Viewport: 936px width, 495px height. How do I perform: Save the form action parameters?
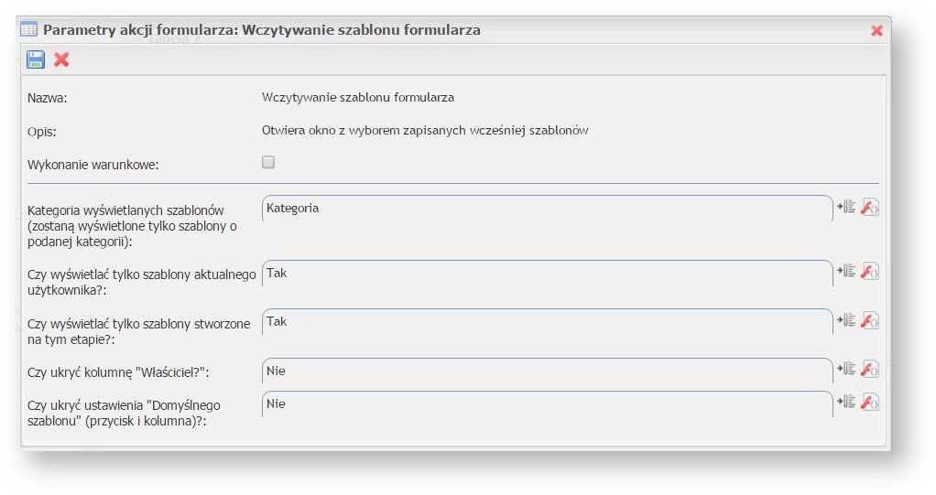click(x=36, y=59)
